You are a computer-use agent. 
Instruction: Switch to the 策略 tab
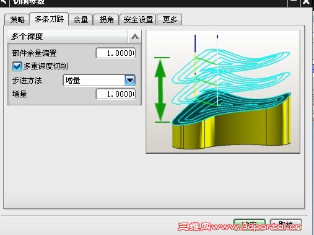point(17,20)
